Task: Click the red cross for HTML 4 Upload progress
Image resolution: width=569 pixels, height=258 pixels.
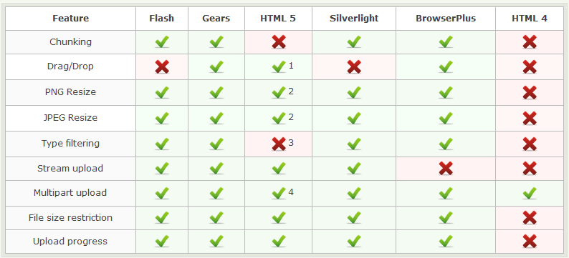Action: pyautogui.click(x=530, y=242)
